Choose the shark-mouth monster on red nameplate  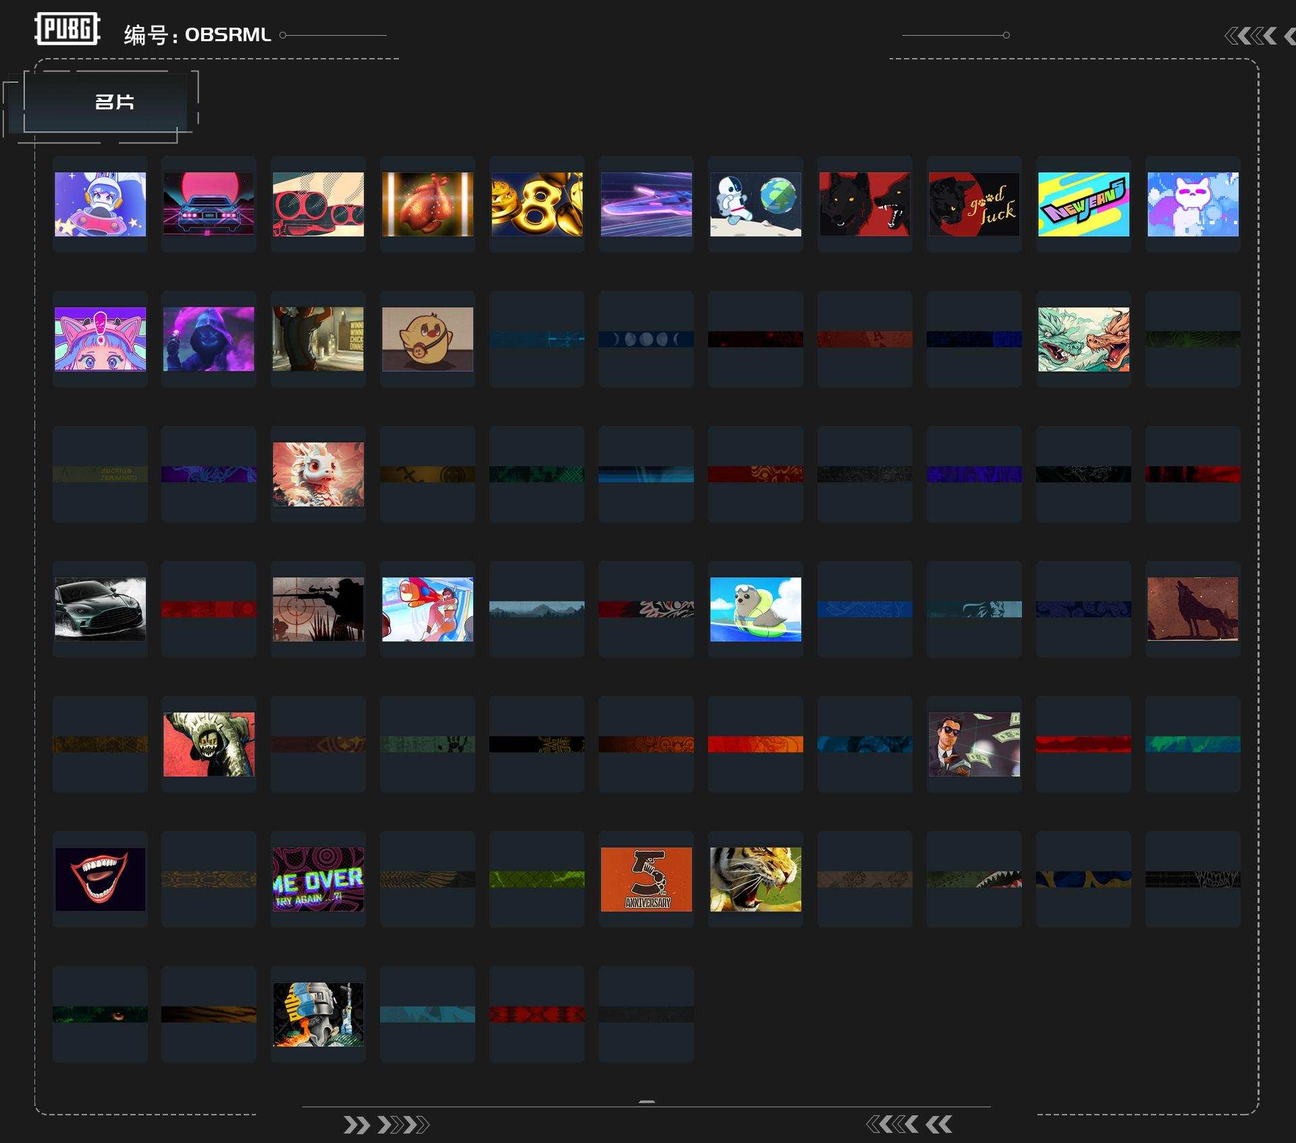pos(209,744)
